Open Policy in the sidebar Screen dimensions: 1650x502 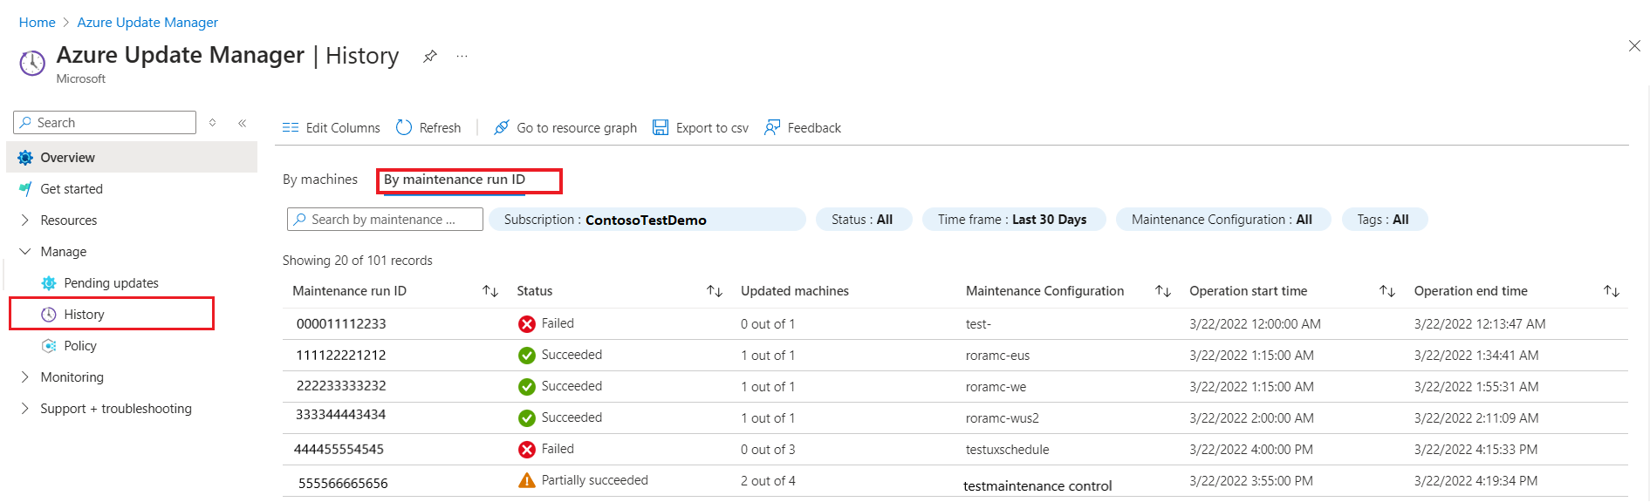tap(80, 346)
